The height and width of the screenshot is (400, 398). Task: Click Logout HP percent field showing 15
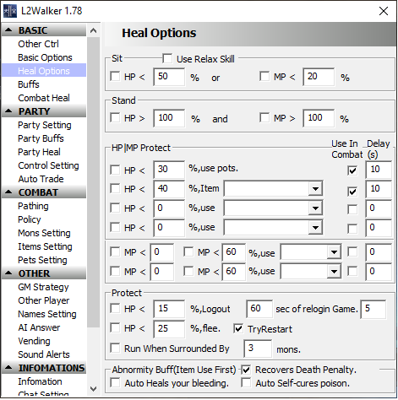pos(169,309)
